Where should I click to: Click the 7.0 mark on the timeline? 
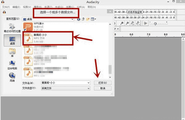(148, 34)
